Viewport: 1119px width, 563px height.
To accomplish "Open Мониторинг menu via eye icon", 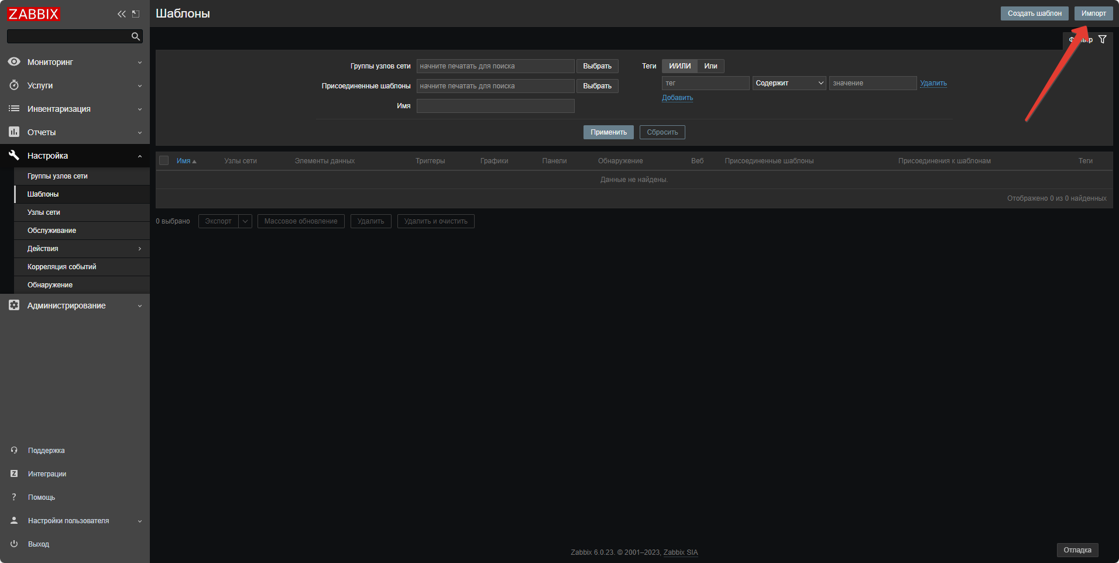I will click(14, 62).
